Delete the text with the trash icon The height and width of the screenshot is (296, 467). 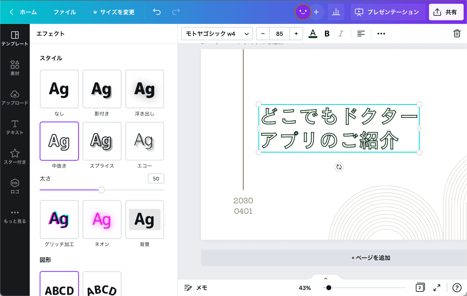tap(457, 34)
